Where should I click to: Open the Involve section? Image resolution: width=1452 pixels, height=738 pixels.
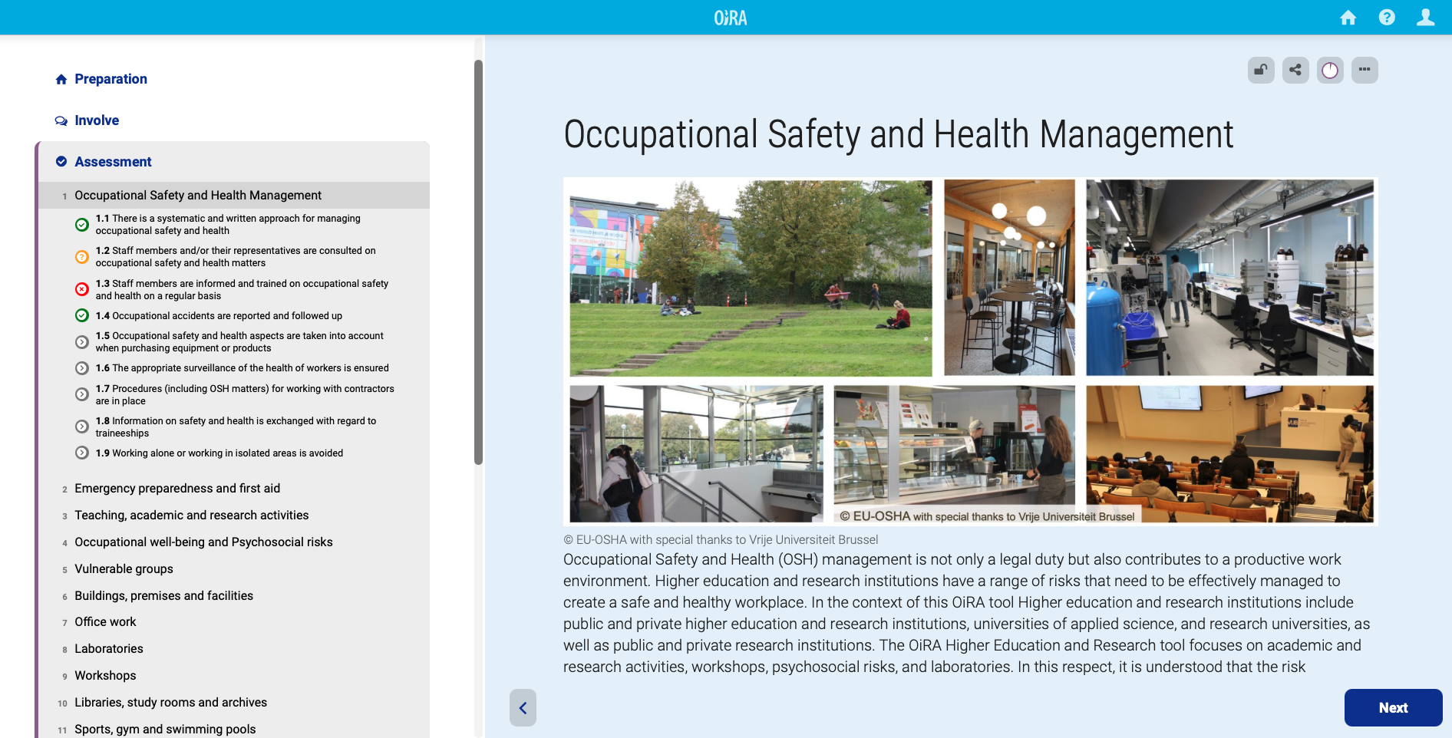pos(97,120)
